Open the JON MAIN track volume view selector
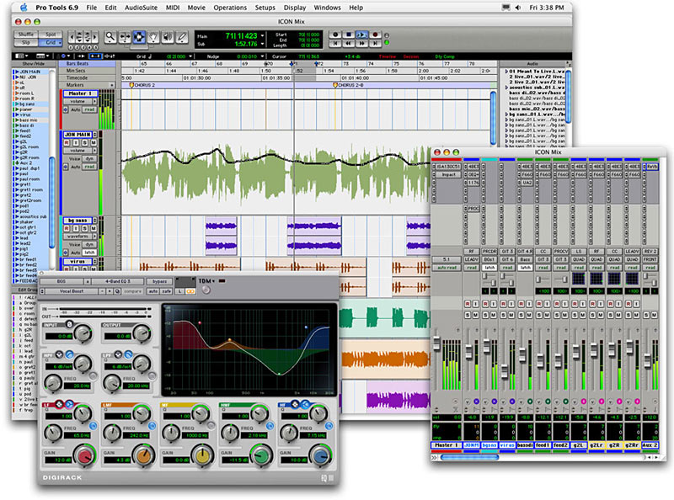The width and height of the screenshot is (674, 500). coord(80,151)
